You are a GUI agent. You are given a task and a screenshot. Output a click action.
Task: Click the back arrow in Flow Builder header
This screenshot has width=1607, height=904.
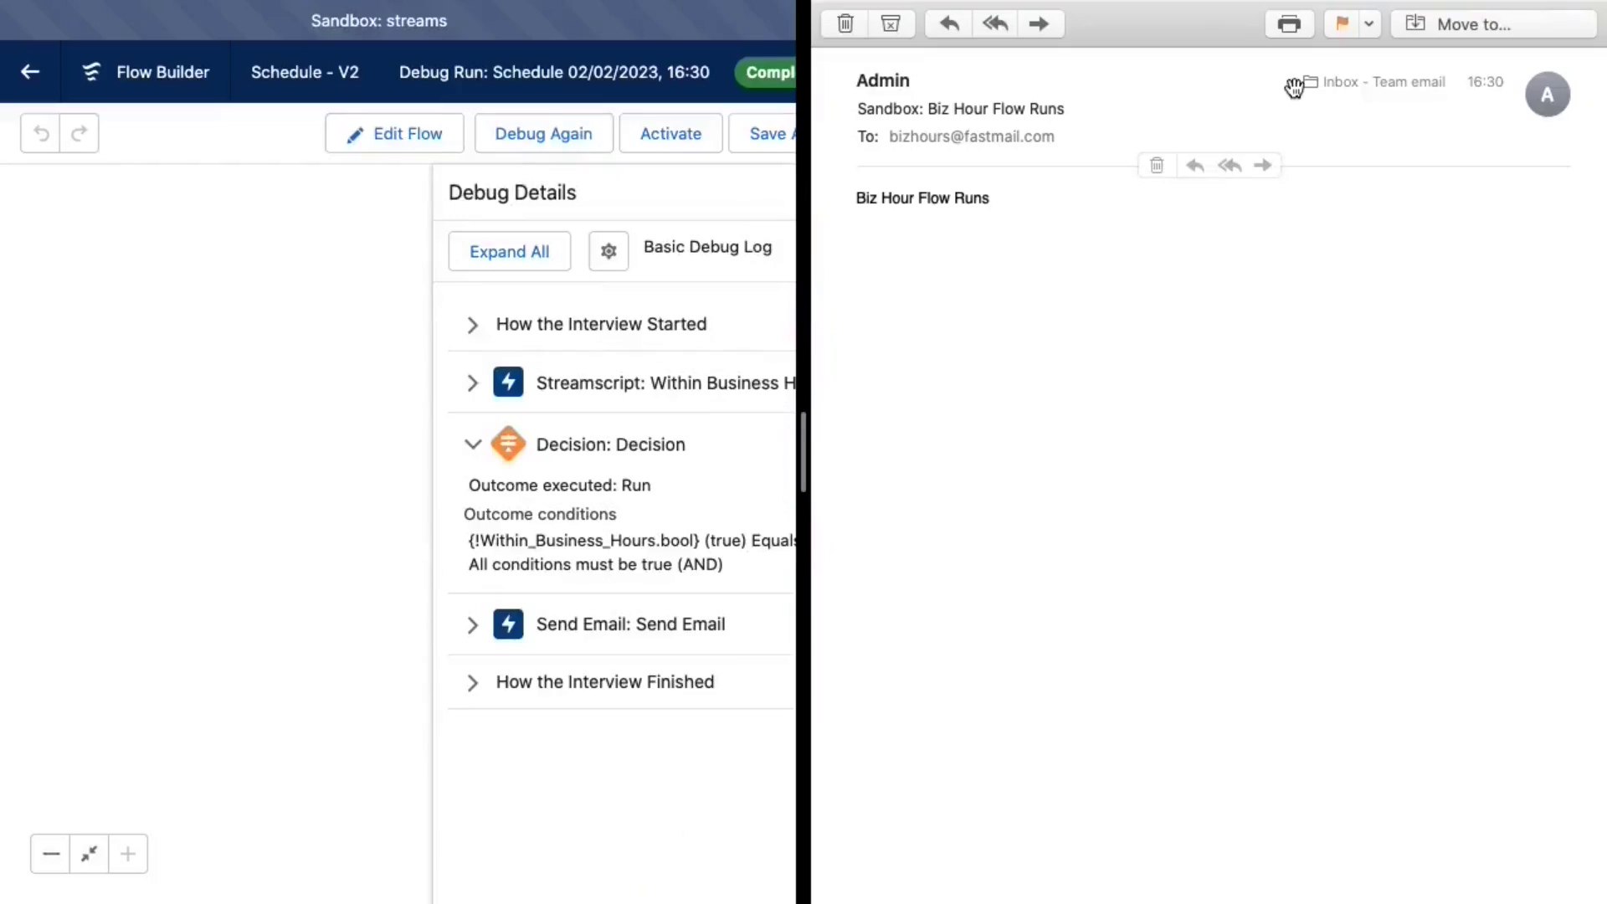[x=30, y=72]
